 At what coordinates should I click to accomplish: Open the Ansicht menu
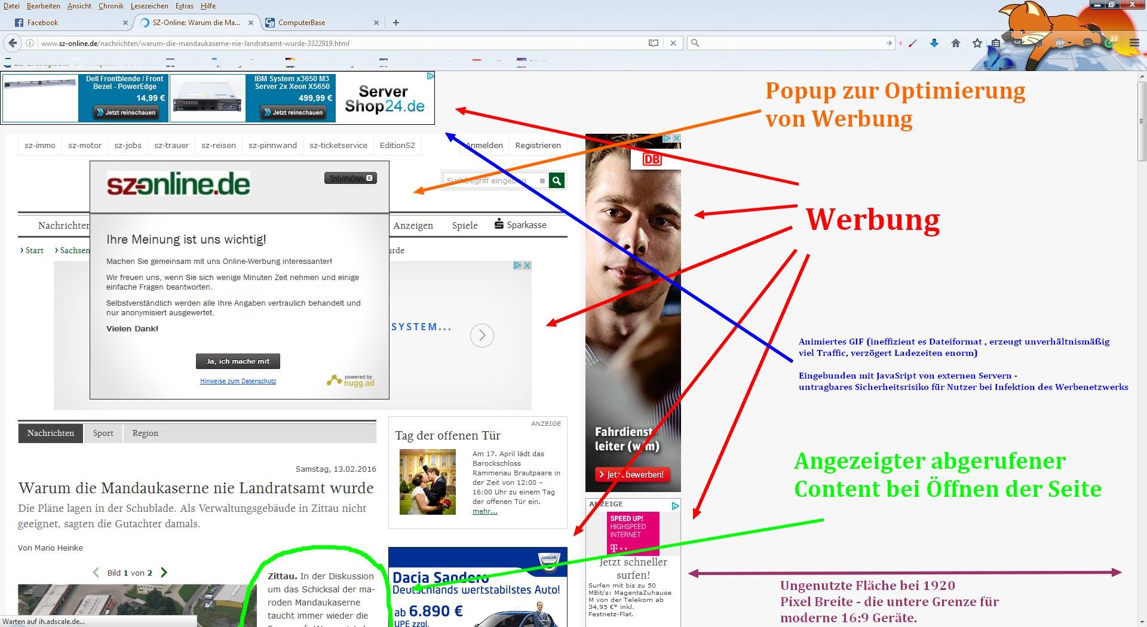(79, 6)
